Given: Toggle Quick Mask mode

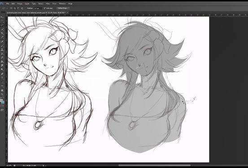Looking at the screenshot, I should click(x=2, y=106).
